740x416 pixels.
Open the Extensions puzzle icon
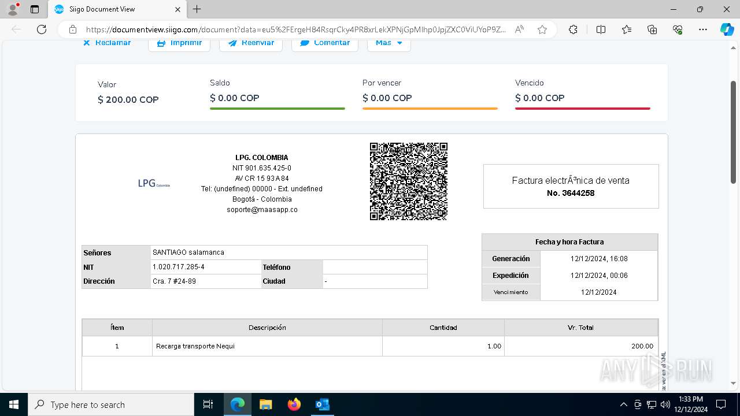click(x=573, y=29)
